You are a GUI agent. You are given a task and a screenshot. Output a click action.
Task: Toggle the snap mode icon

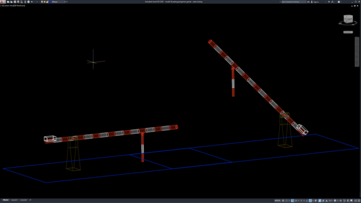pos(287,201)
